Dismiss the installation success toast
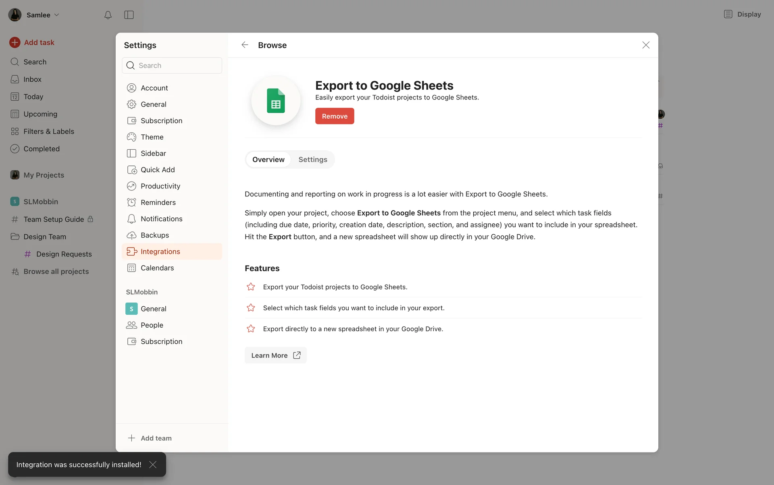The width and height of the screenshot is (774, 485). point(153,464)
